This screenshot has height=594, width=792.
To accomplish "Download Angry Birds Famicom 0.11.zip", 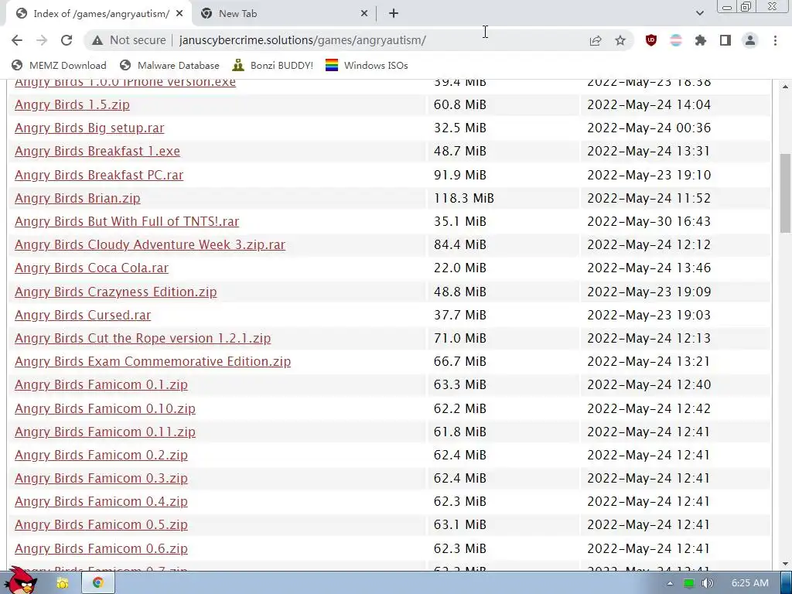I will 105,432.
